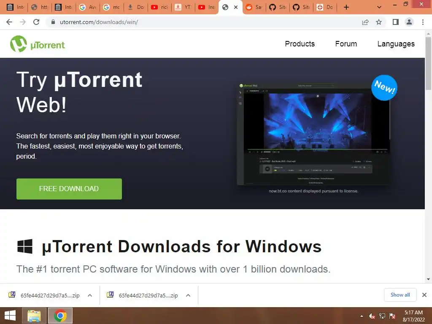Viewport: 432px width, 324px height.
Task: Go back to the previous page
Action: [9, 22]
